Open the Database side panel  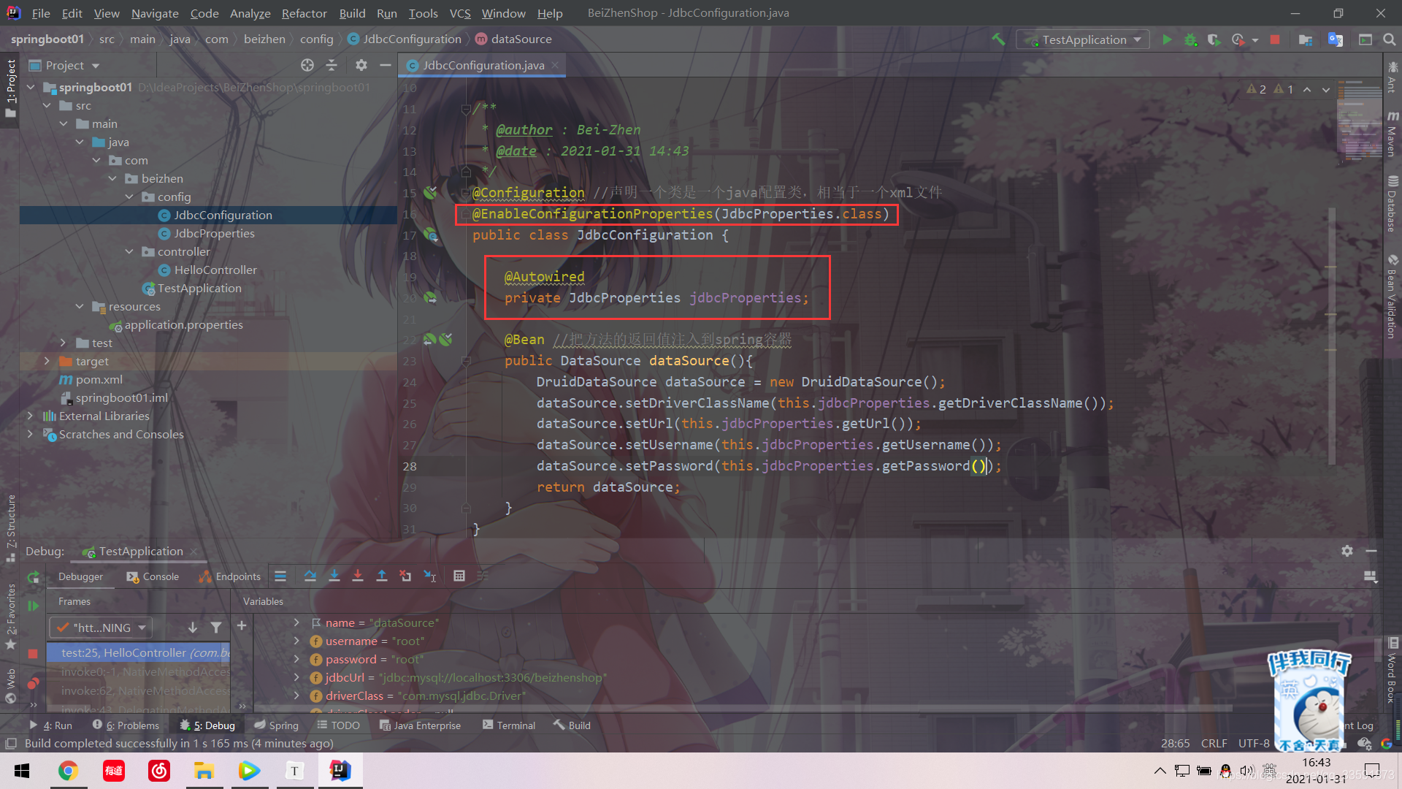[x=1393, y=204]
